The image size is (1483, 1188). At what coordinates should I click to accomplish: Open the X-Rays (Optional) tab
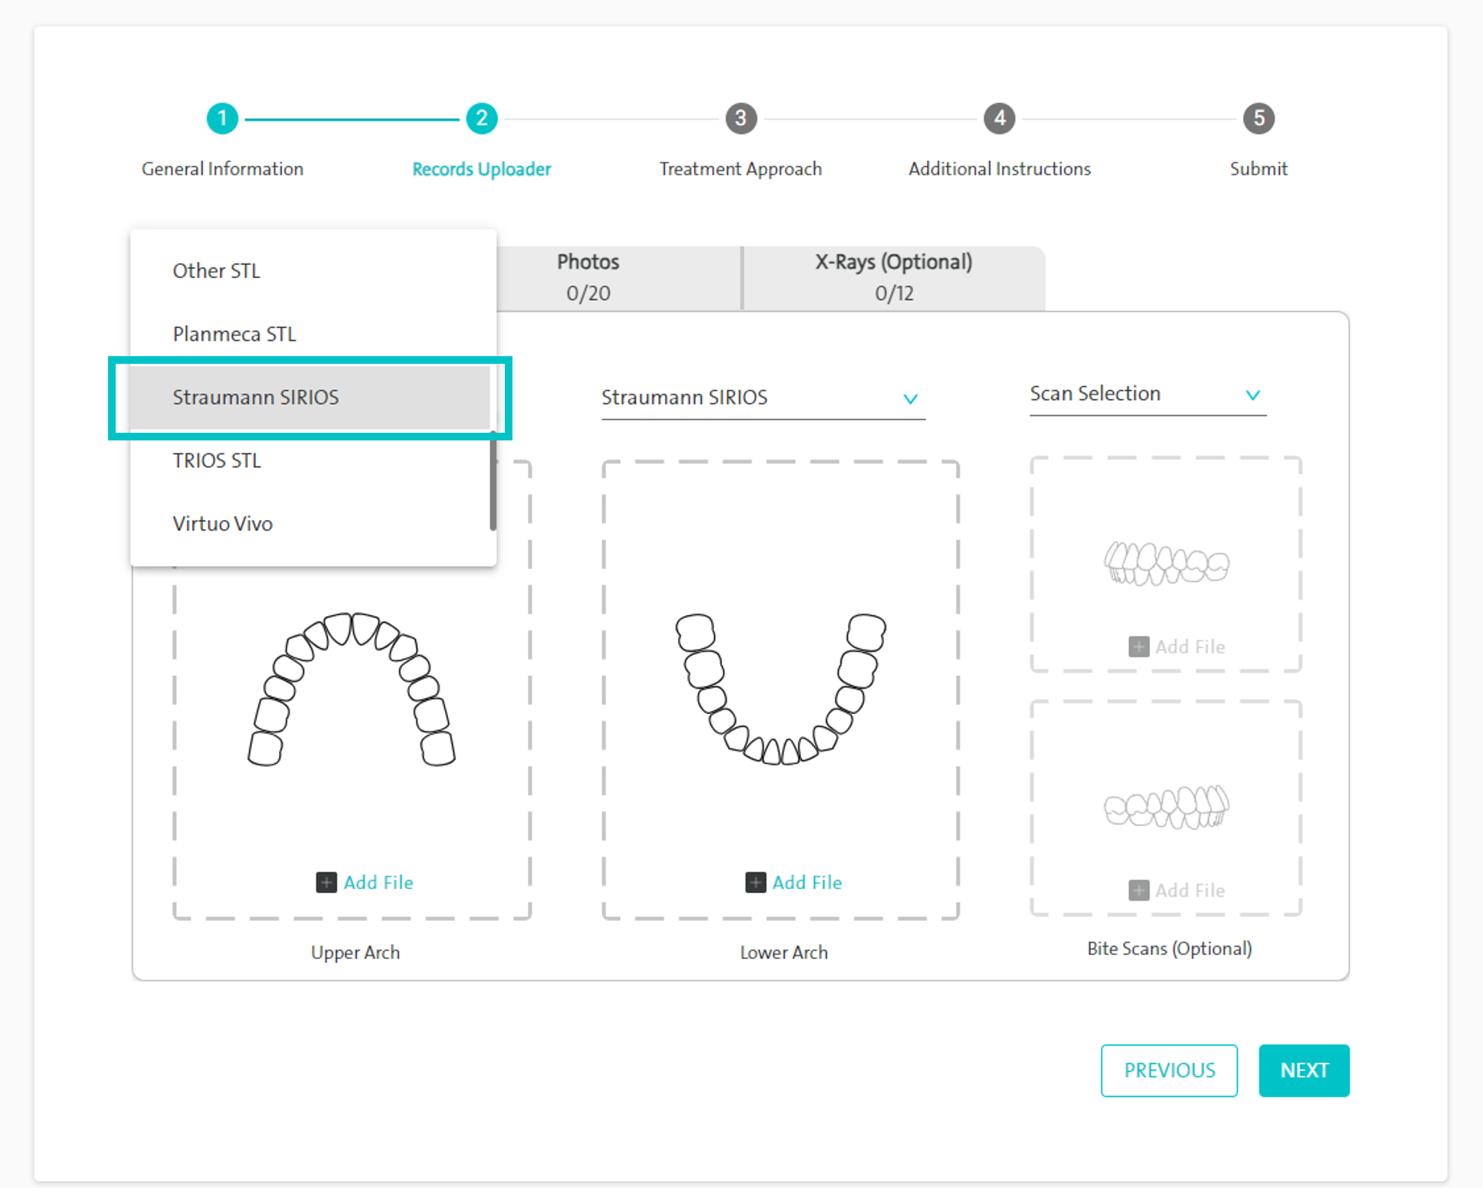[894, 278]
